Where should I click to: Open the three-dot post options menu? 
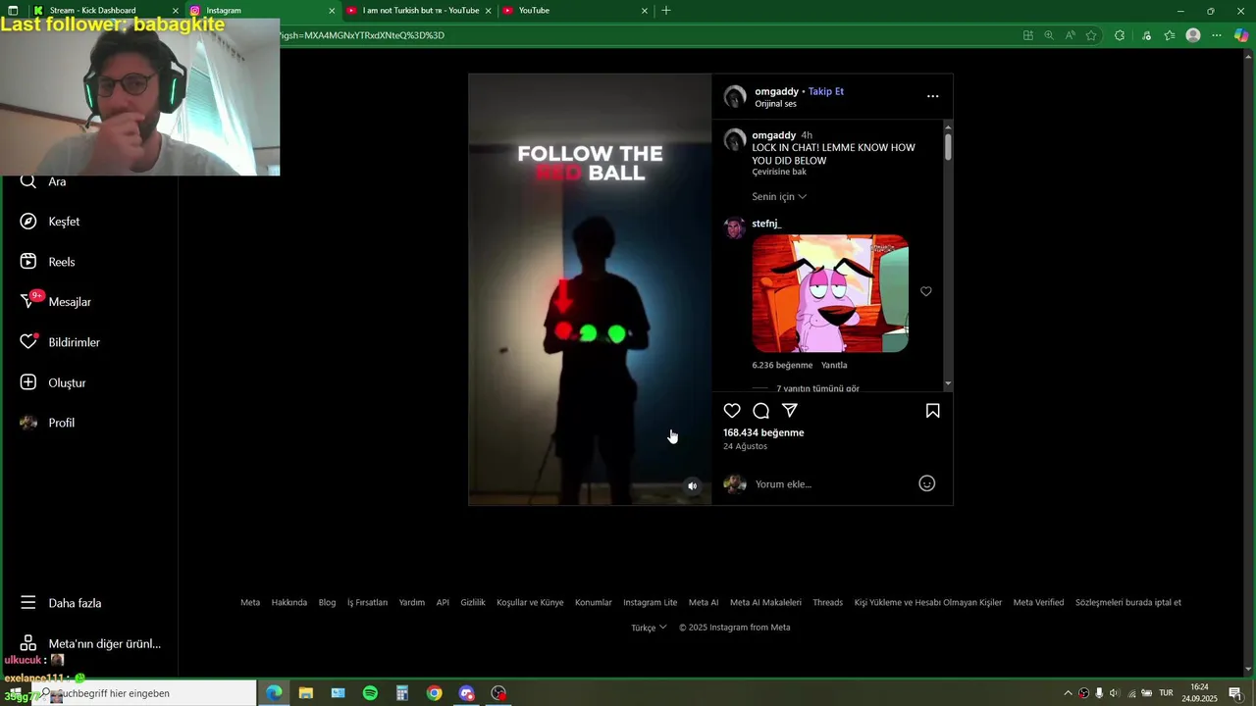(x=933, y=96)
